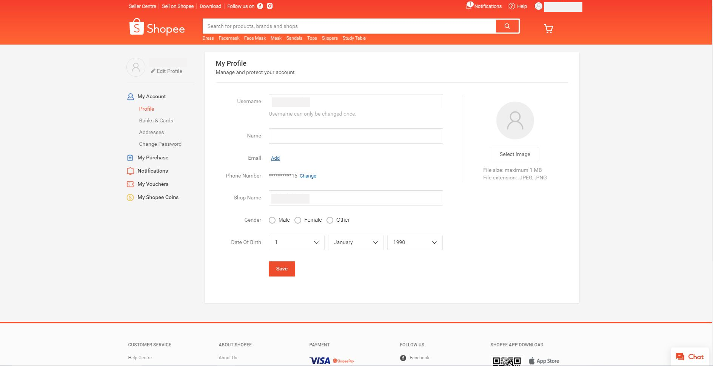The image size is (713, 366).
Task: Click the Sell on Shopee link
Action: coord(178,6)
